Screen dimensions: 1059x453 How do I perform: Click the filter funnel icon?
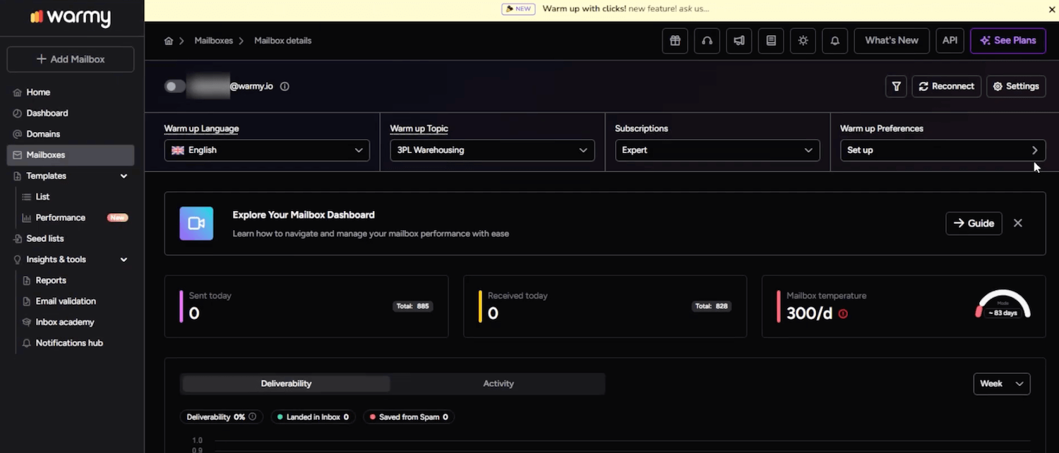896,86
